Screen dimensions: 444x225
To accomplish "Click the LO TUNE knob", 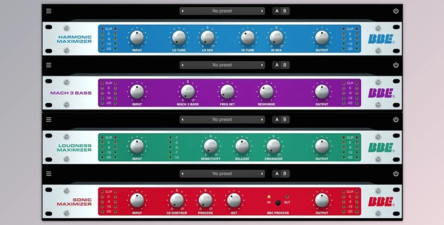I will click(179, 38).
